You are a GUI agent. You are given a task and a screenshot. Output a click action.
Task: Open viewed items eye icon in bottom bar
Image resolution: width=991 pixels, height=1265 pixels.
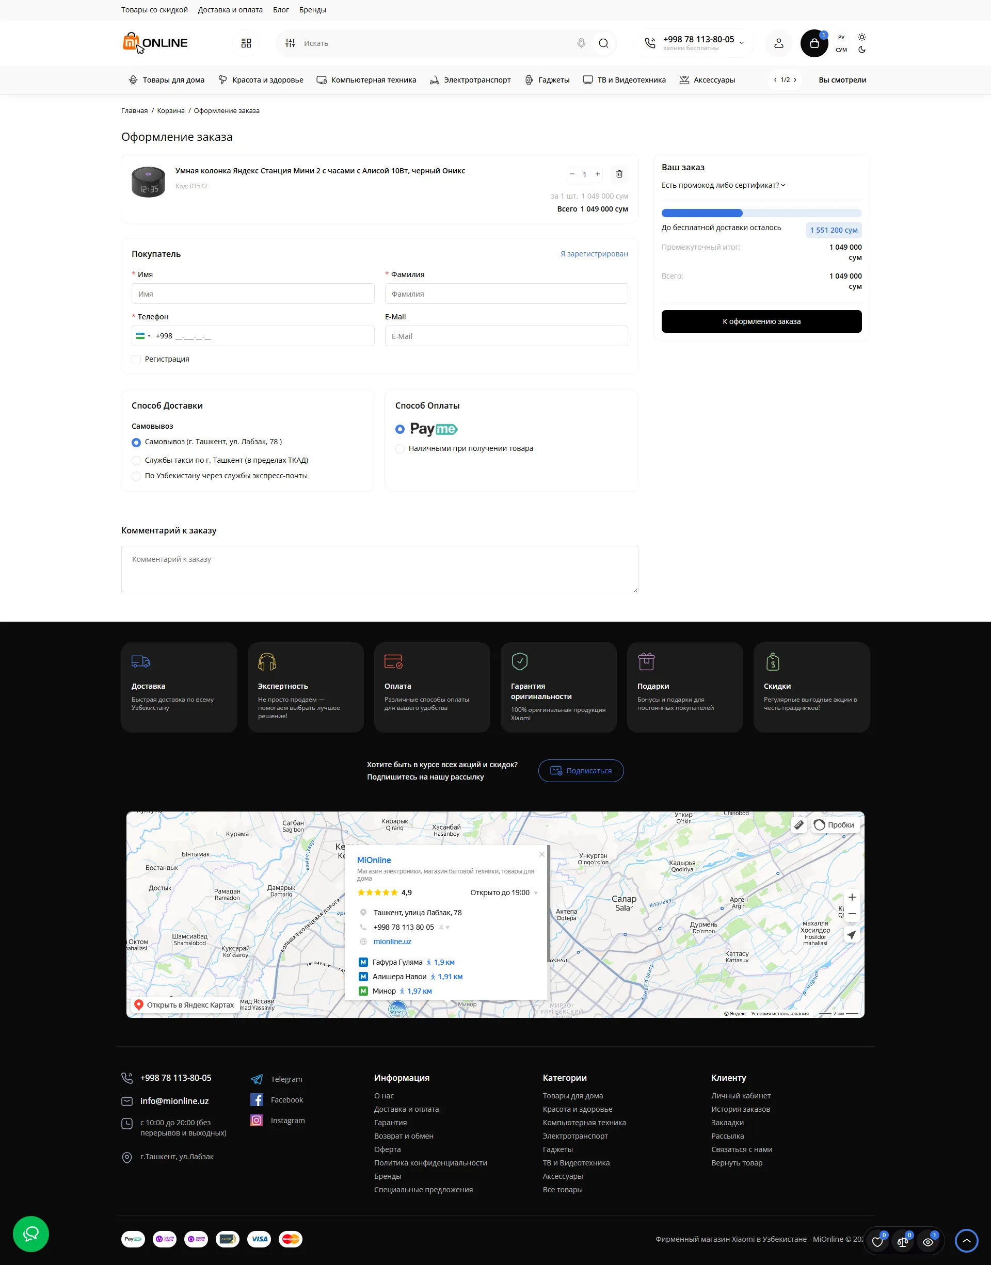[928, 1241]
